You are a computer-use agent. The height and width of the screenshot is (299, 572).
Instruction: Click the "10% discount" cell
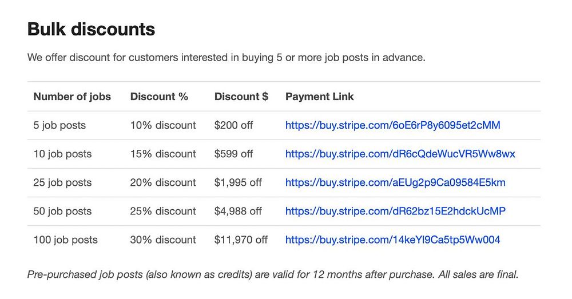163,125
